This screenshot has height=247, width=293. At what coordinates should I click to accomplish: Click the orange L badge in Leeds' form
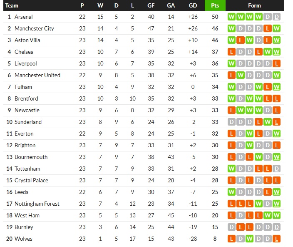pyautogui.click(x=268, y=192)
